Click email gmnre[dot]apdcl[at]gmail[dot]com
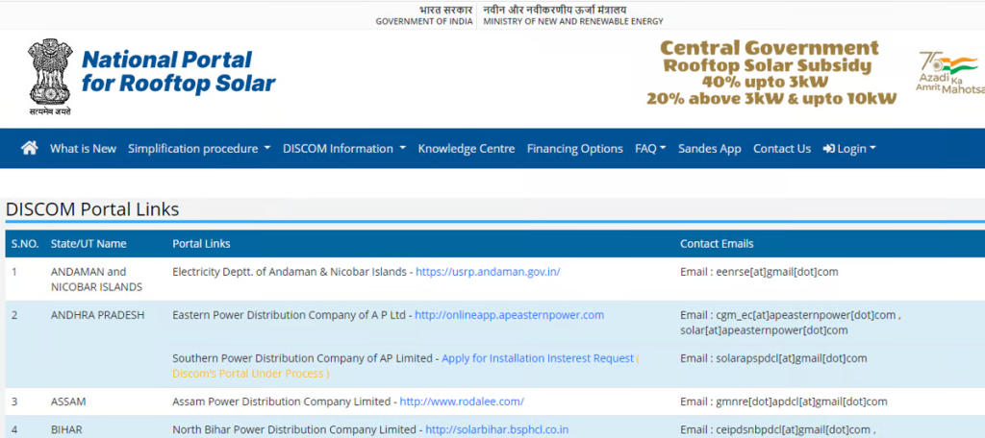This screenshot has height=438, width=985. pyautogui.click(x=801, y=401)
